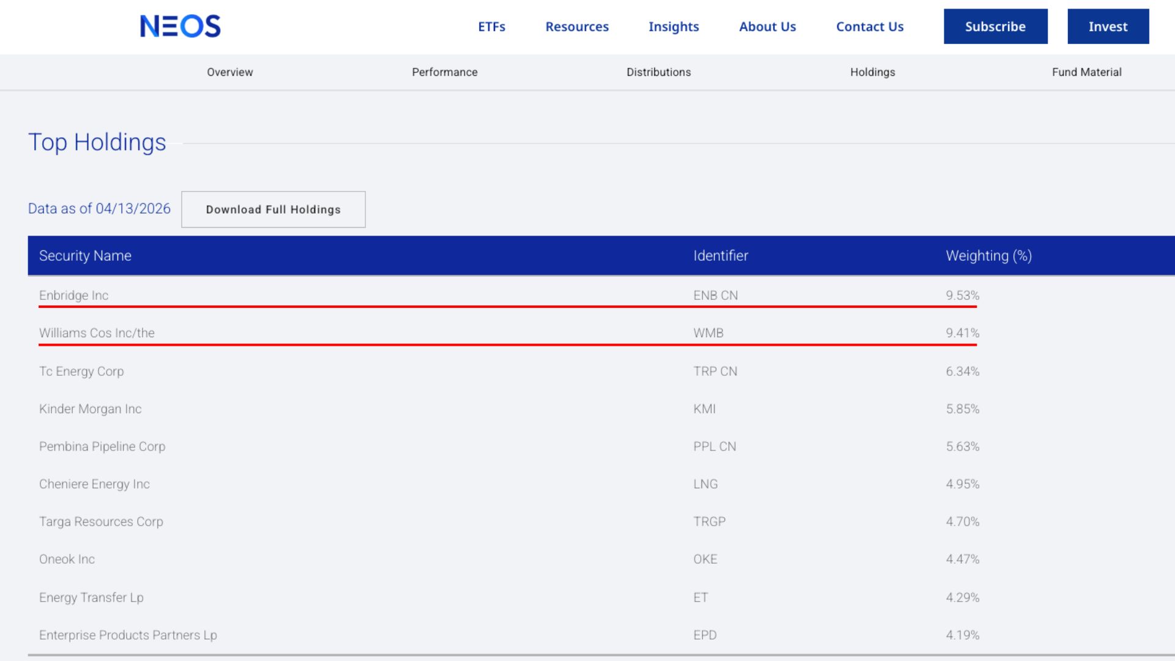Open Contact Us page

pos(869,26)
